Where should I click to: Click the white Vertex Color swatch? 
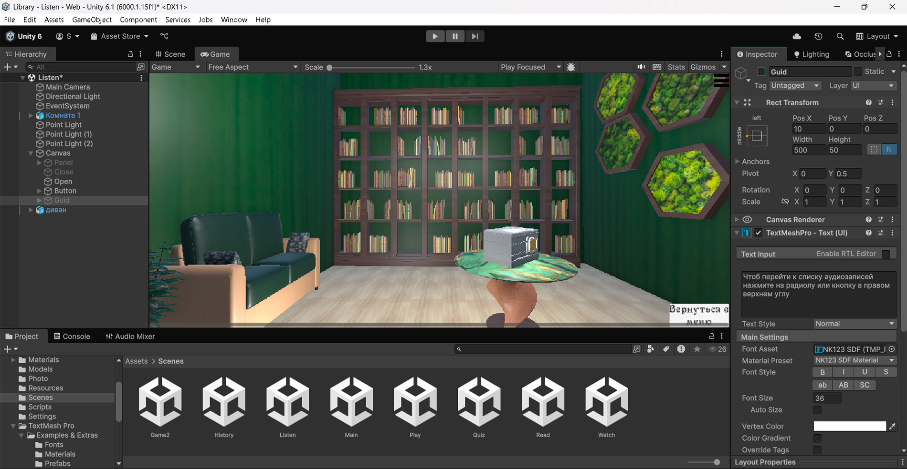pos(849,426)
